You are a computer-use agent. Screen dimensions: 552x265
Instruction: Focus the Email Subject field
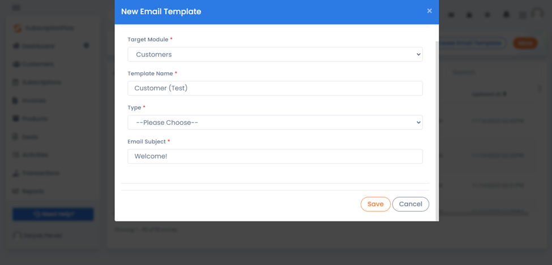pyautogui.click(x=275, y=157)
